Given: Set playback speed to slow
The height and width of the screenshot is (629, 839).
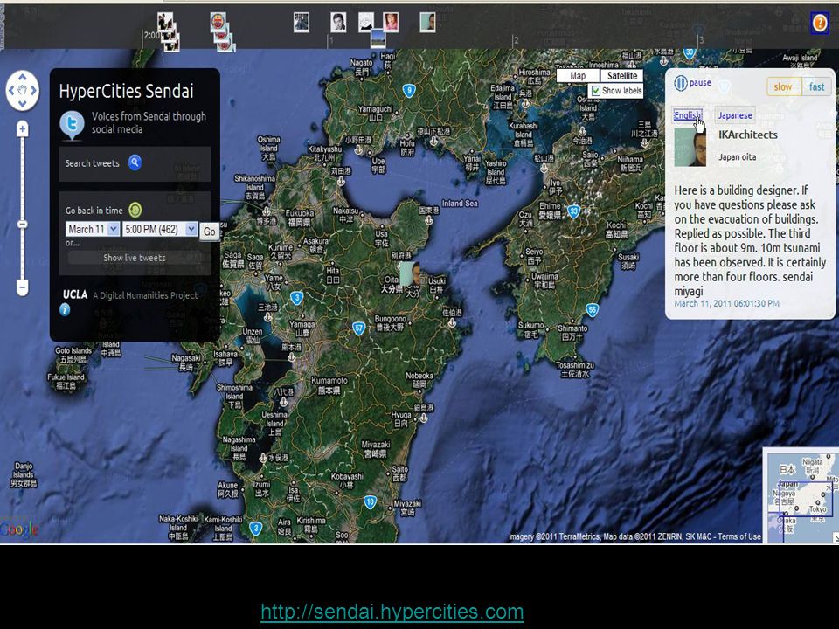Looking at the screenshot, I should tap(783, 86).
